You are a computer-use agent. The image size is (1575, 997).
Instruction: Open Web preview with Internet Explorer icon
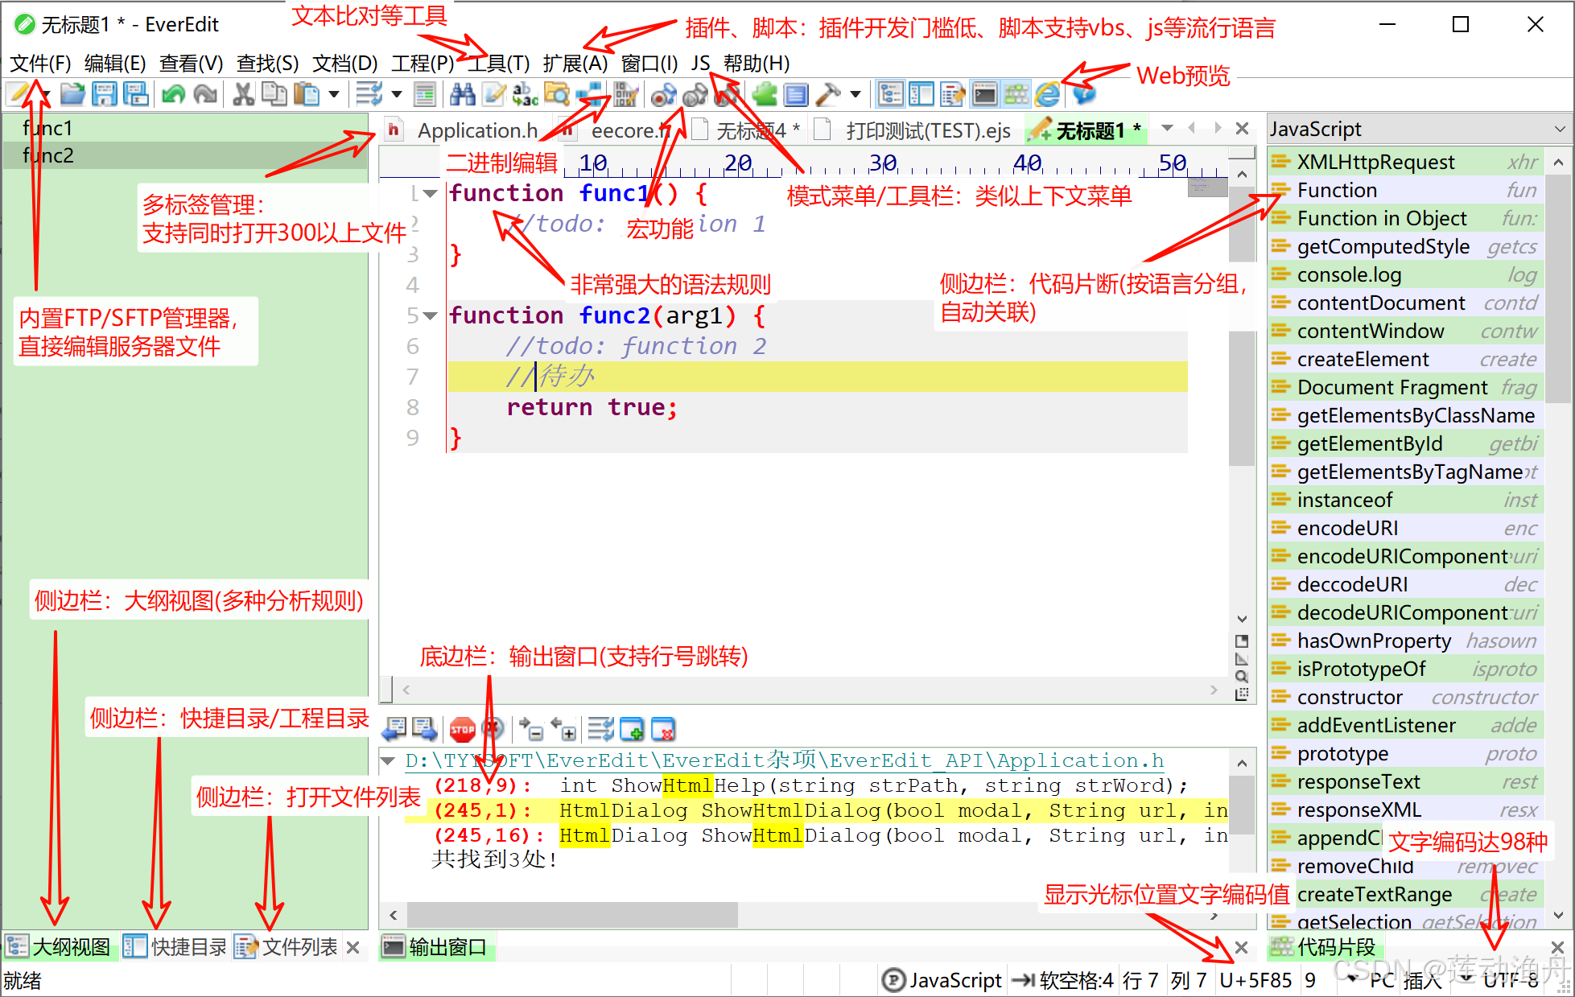click(x=1047, y=94)
